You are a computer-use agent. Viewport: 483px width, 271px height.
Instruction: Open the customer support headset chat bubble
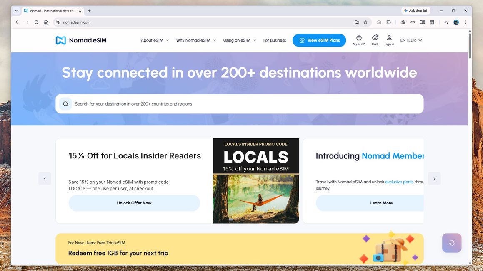pos(452,243)
